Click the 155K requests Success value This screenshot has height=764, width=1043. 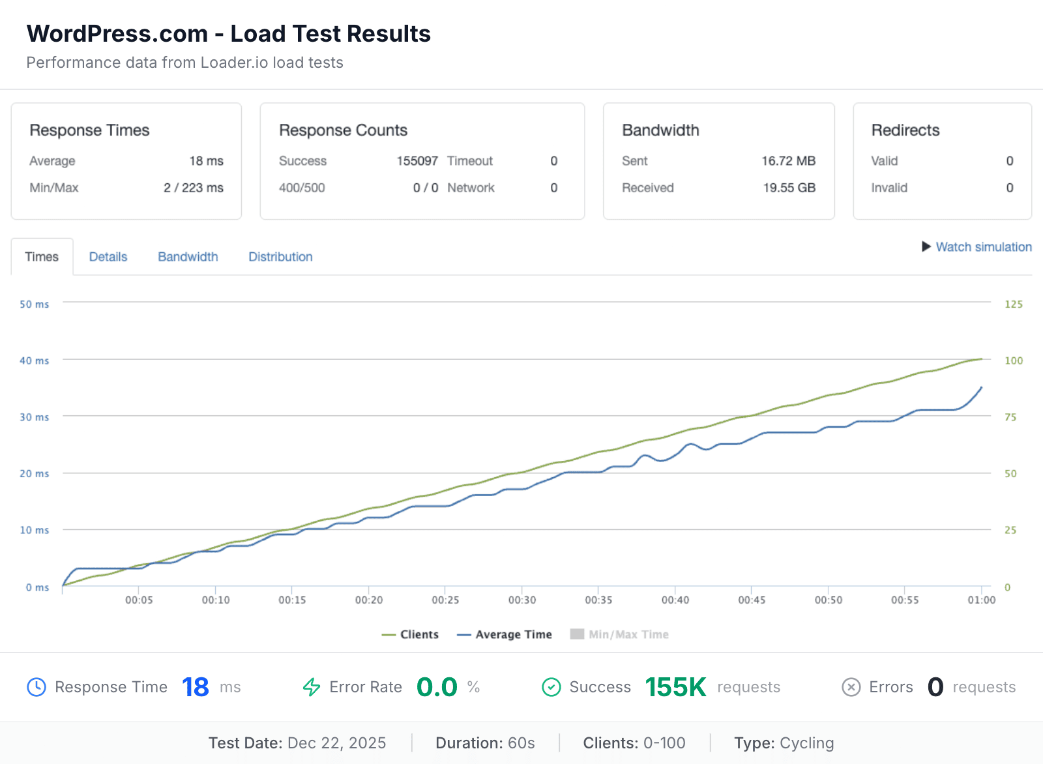pyautogui.click(x=675, y=686)
